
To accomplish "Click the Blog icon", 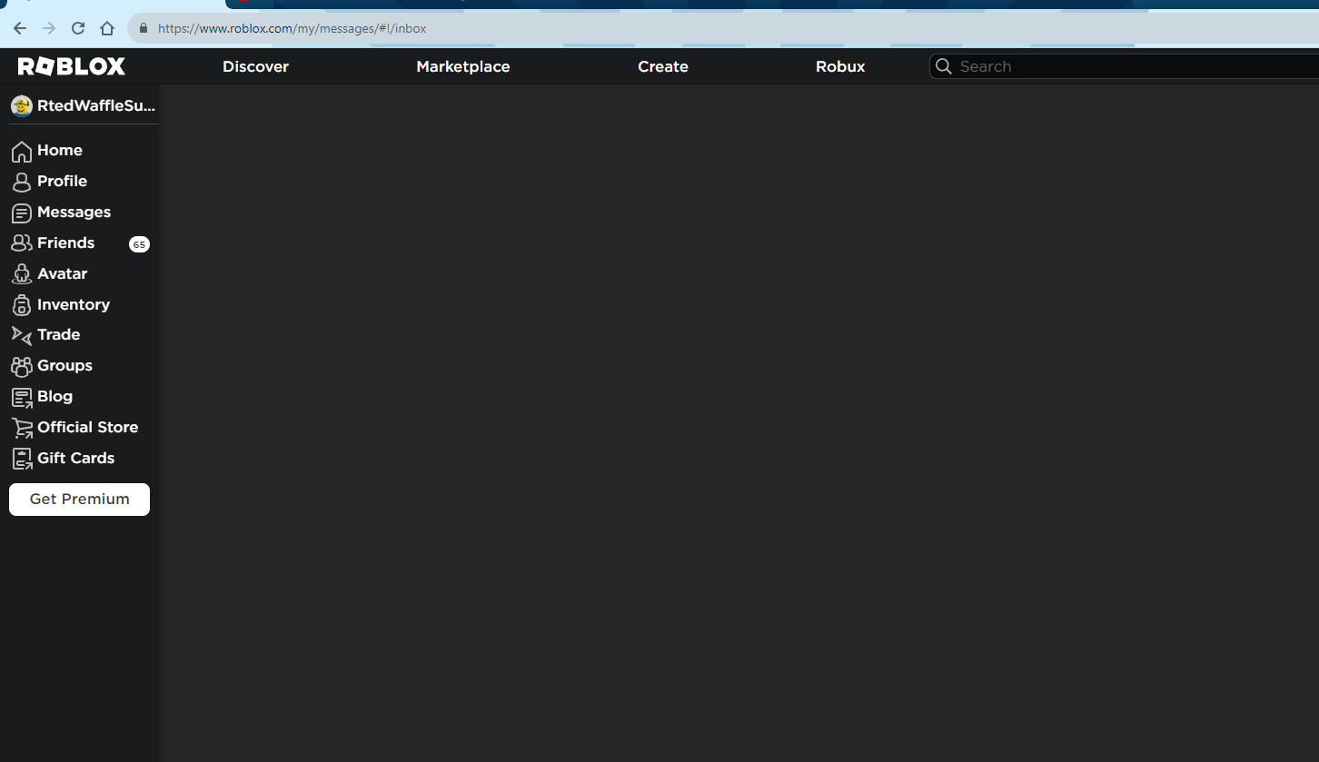I will click(x=22, y=396).
